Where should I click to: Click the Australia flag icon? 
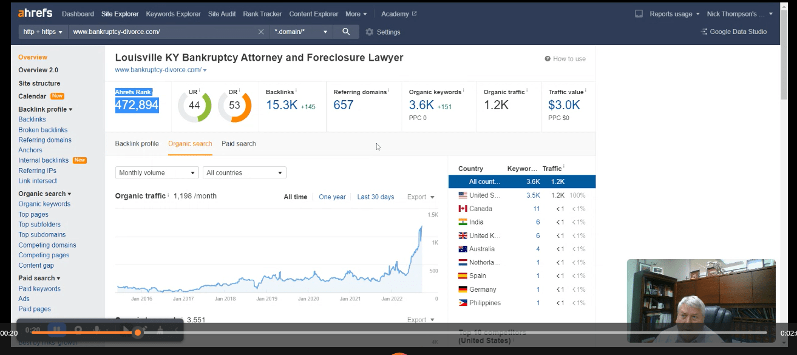[x=463, y=249]
